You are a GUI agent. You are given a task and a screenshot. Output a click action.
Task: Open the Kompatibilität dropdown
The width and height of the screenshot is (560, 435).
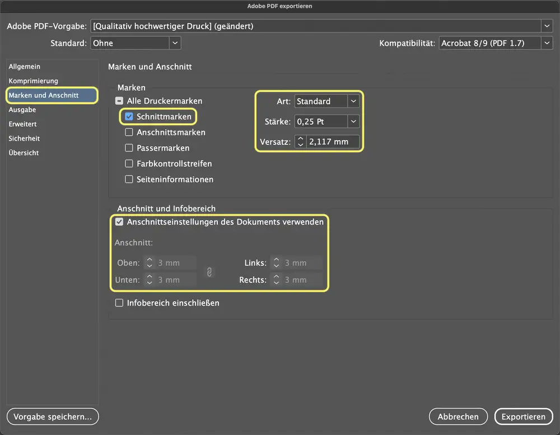click(496, 43)
